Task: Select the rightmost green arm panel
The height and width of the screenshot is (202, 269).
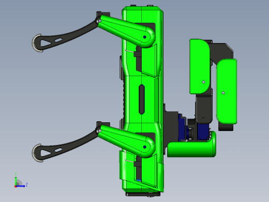Action: click(227, 92)
